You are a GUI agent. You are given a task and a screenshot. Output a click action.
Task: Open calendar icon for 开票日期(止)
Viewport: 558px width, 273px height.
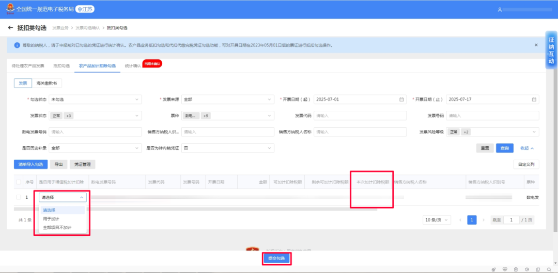[x=534, y=99]
